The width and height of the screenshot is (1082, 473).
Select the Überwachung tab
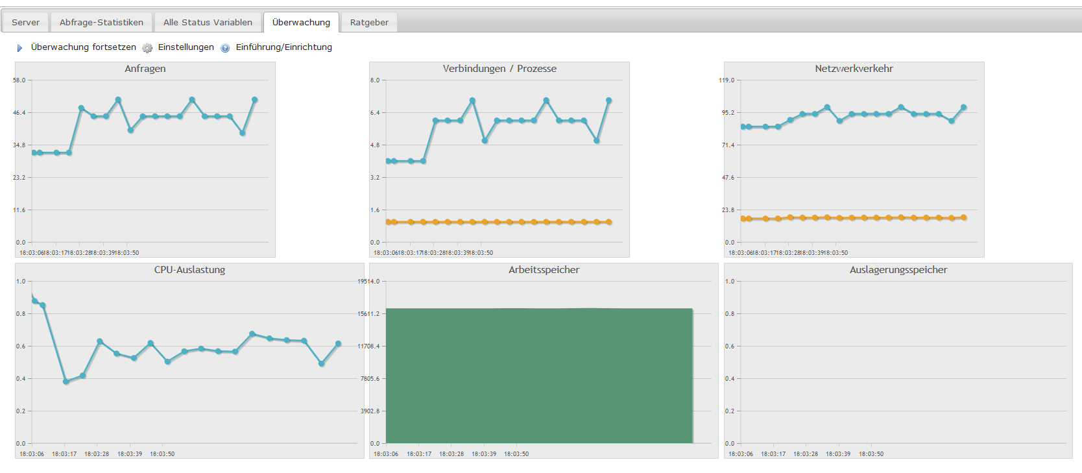point(301,22)
